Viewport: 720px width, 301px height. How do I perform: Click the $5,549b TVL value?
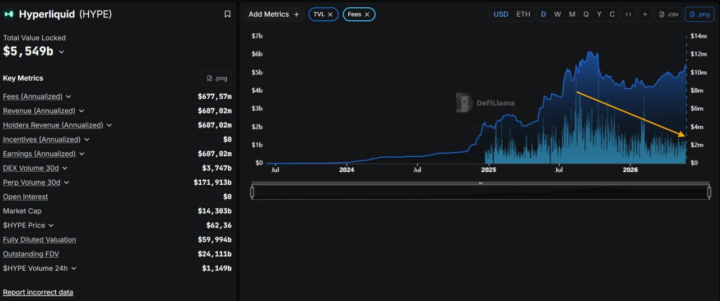28,52
